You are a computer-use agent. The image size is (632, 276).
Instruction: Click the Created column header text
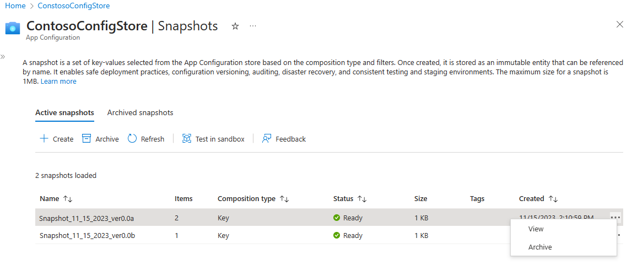[x=532, y=199]
